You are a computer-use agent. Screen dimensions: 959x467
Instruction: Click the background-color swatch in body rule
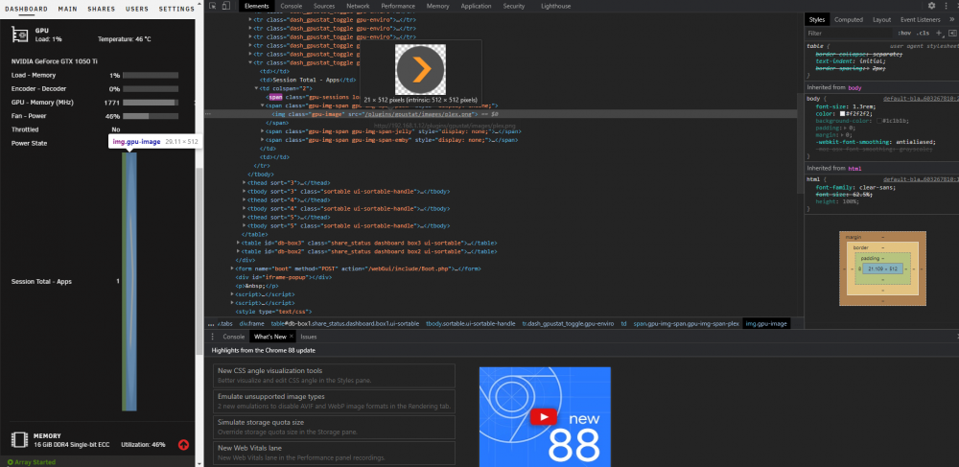(x=879, y=121)
